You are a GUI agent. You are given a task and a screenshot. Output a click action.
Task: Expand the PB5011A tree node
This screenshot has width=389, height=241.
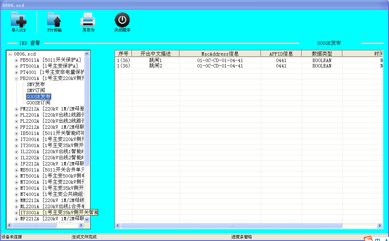coord(16,60)
